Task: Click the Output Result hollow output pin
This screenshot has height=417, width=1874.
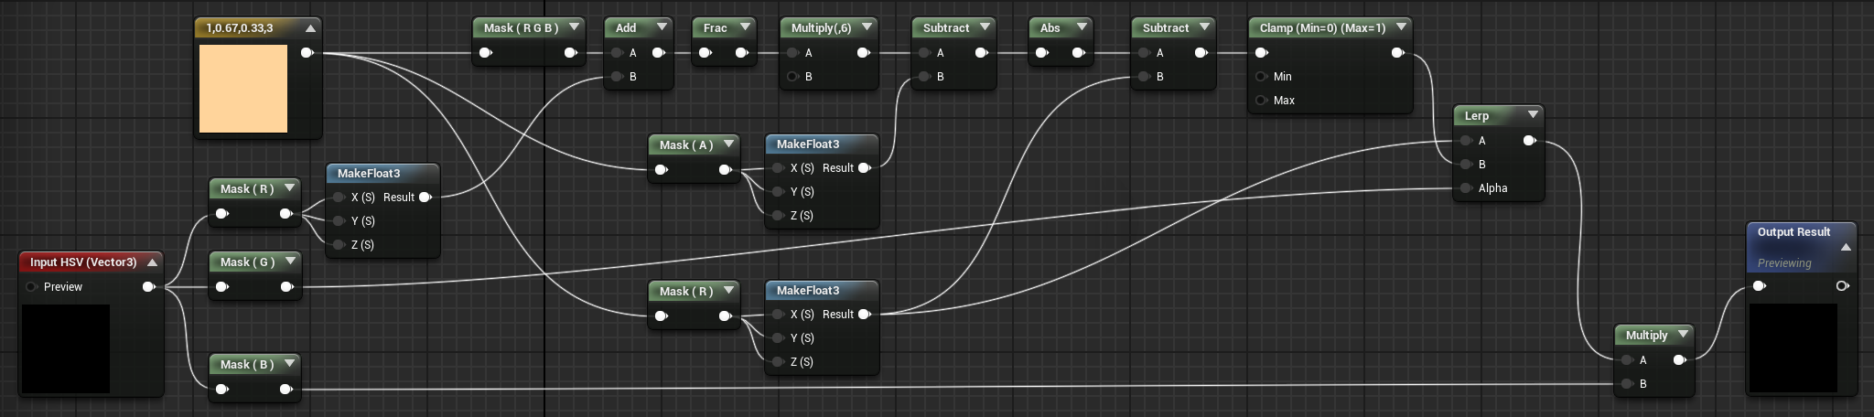Action: click(1842, 286)
